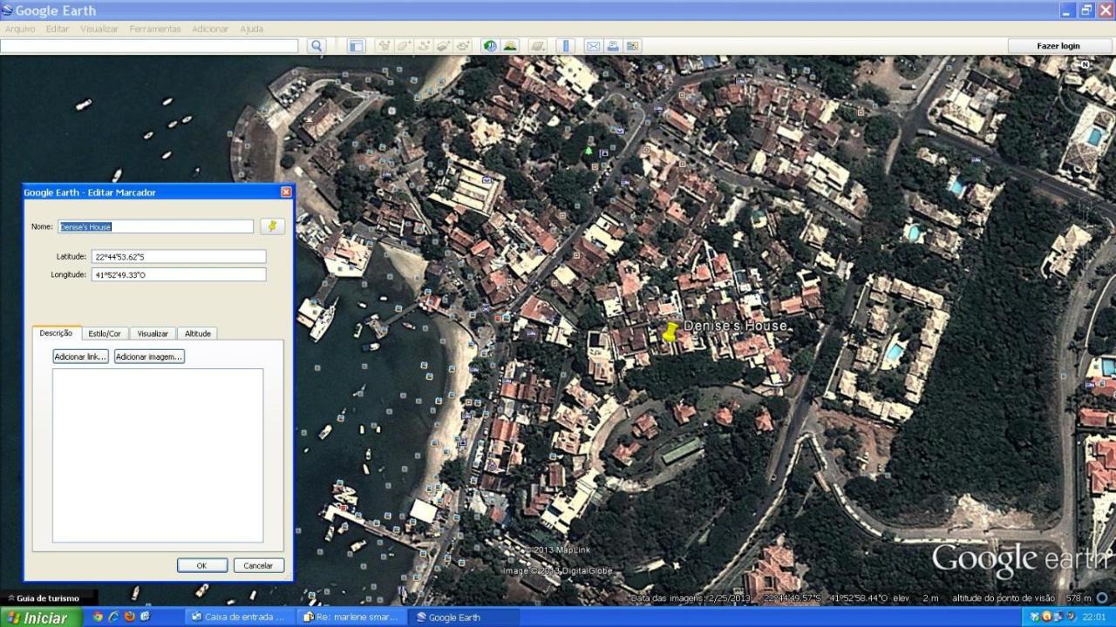The width and height of the screenshot is (1116, 627).
Task: Click the Fazer login button
Action: (x=1058, y=46)
